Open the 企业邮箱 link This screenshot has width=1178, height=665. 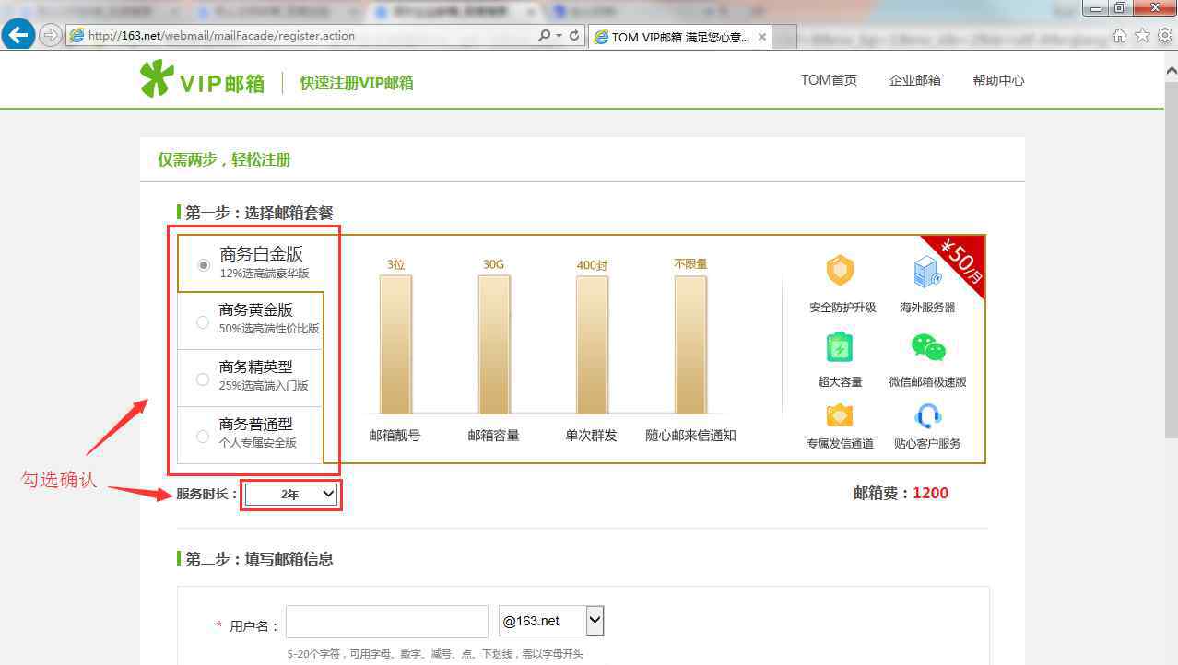(x=915, y=80)
